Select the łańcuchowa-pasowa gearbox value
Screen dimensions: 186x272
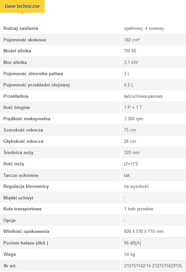click(x=143, y=96)
